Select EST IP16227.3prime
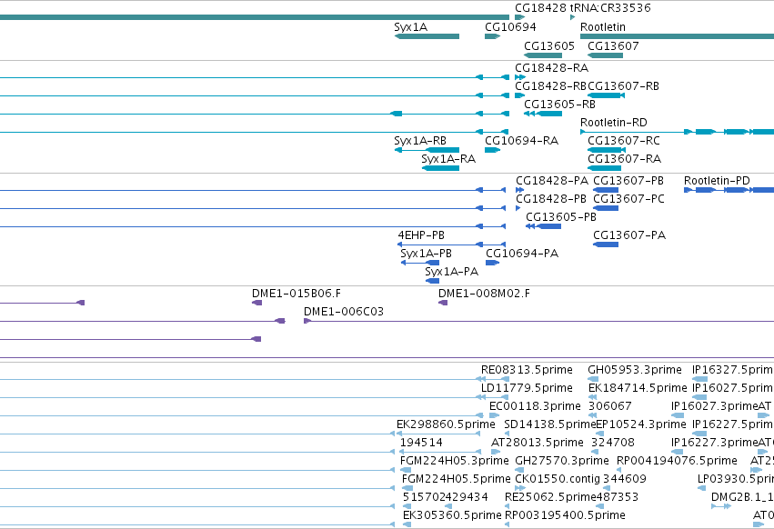The width and height of the screenshot is (774, 529). point(714,444)
